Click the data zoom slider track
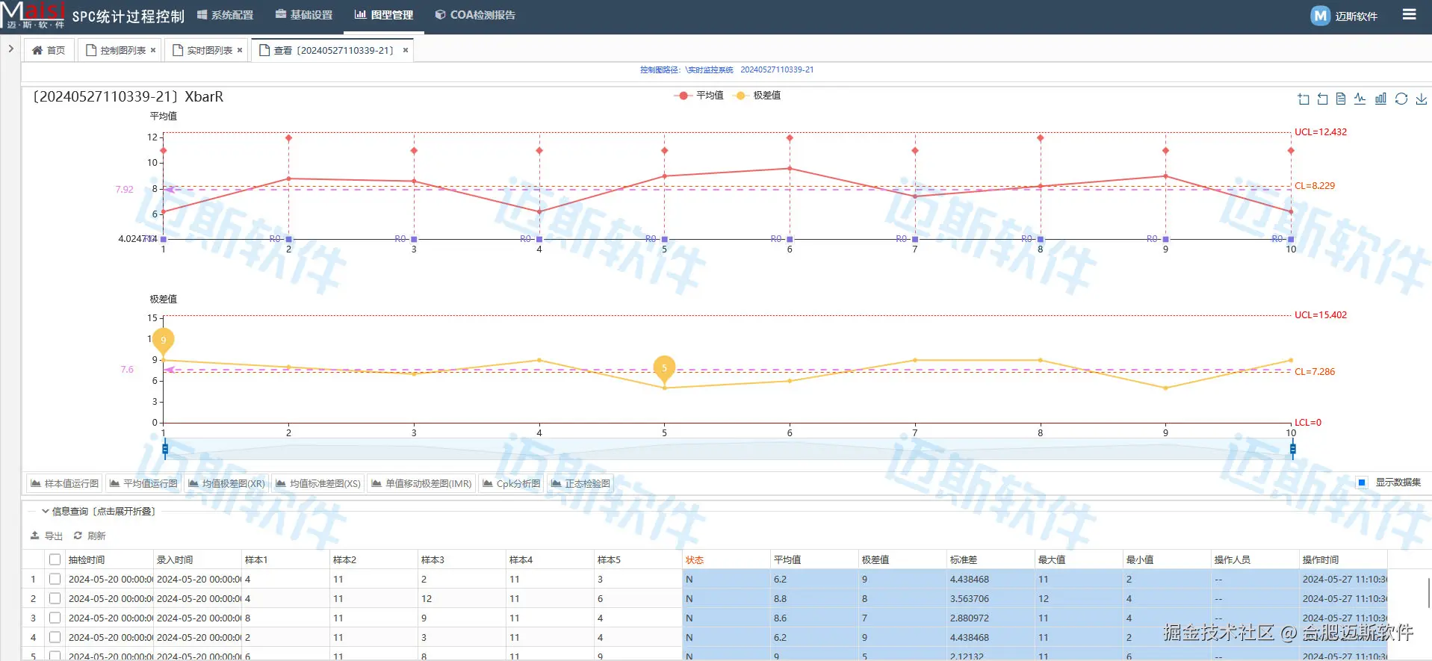The image size is (1432, 661). [x=728, y=449]
